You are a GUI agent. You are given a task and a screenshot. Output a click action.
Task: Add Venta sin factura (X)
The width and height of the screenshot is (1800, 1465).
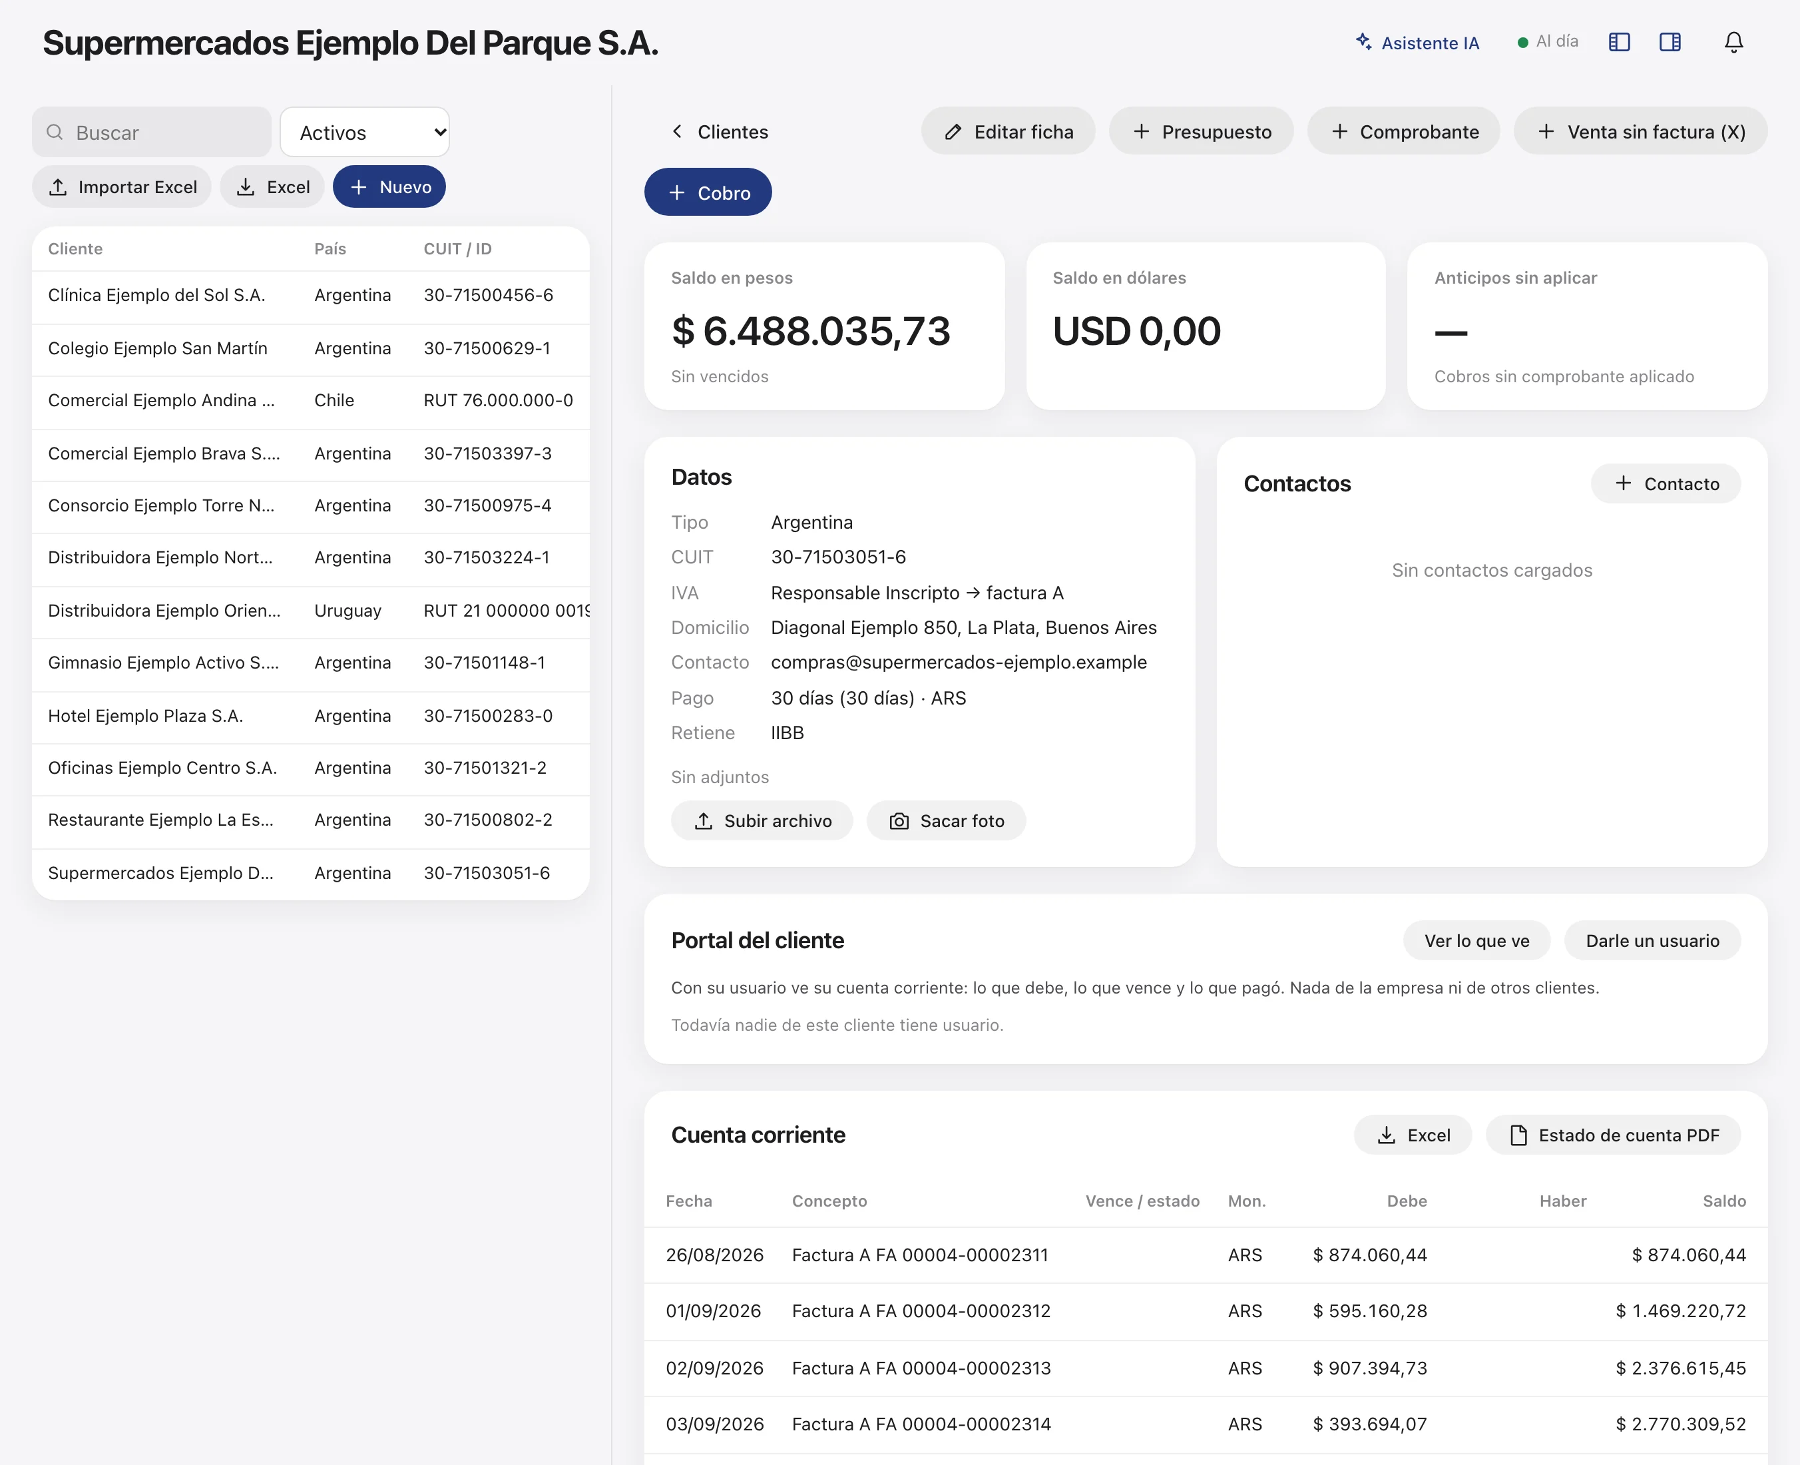(x=1641, y=132)
